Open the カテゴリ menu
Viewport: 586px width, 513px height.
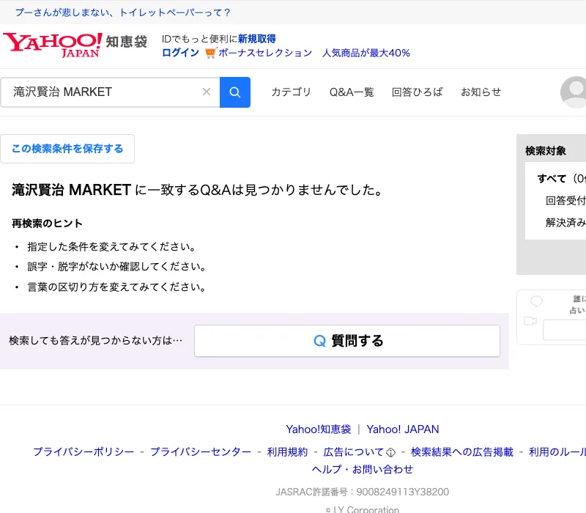pyautogui.click(x=291, y=92)
